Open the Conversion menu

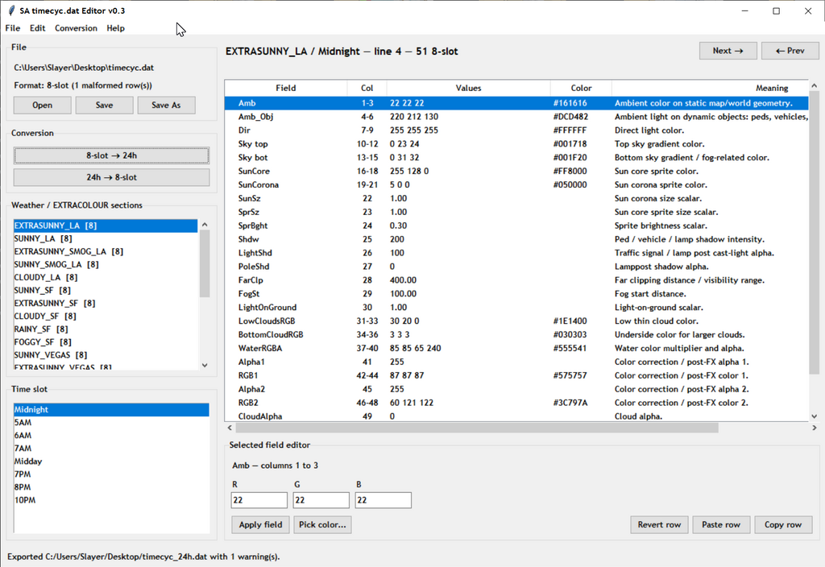[76, 28]
